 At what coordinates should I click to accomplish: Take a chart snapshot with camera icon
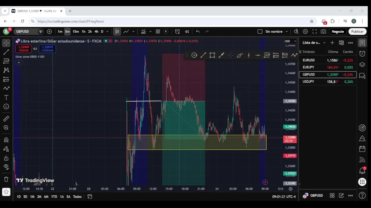point(323,31)
